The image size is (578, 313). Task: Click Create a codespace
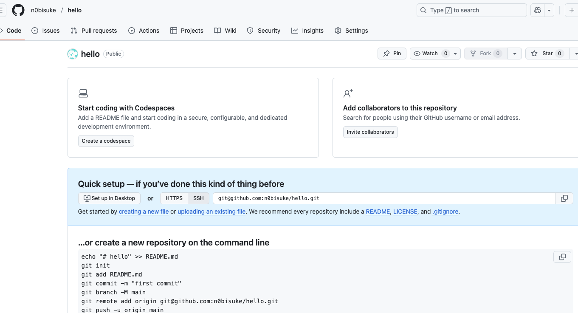(x=106, y=141)
